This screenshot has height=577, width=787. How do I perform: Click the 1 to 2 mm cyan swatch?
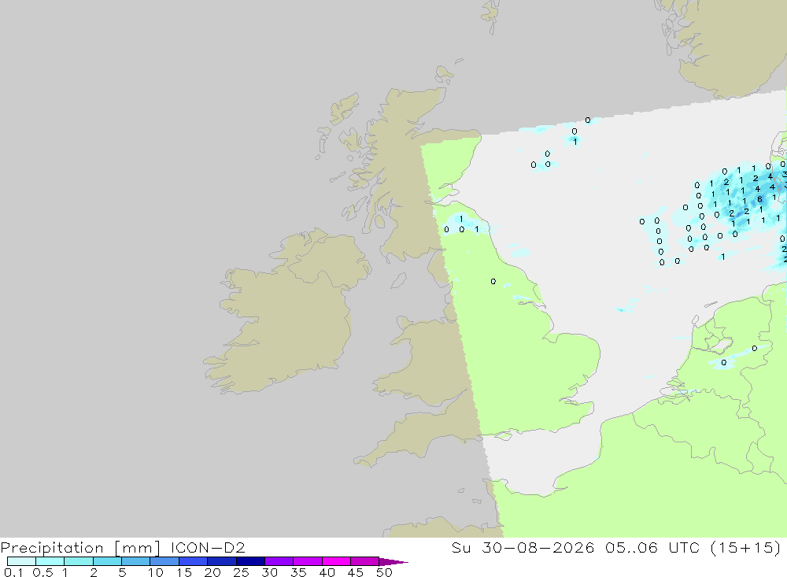pos(79,561)
